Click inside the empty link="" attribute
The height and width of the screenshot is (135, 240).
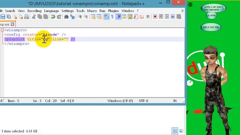[66, 39]
